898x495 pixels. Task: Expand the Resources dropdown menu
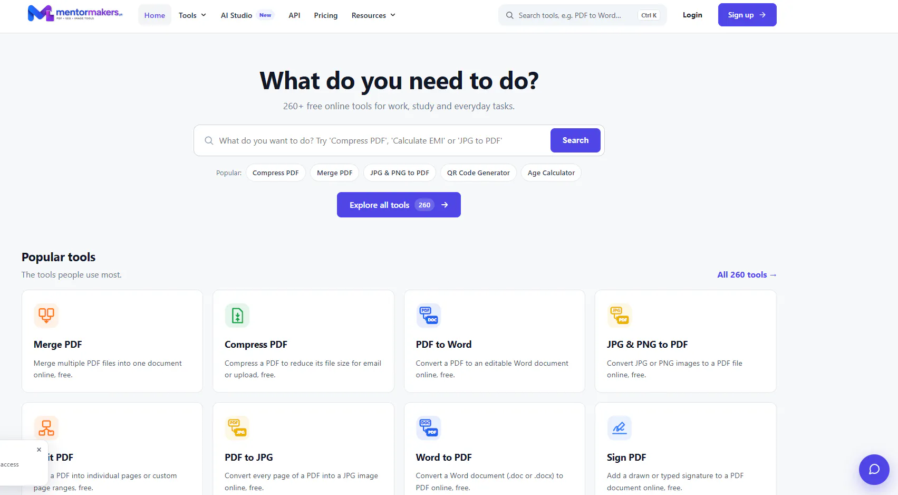pyautogui.click(x=373, y=15)
